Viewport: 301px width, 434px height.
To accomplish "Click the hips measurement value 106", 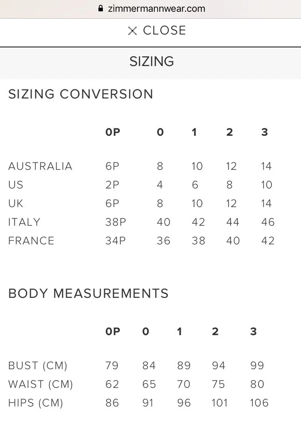I will (259, 403).
